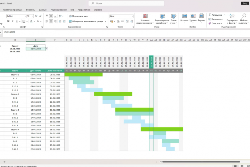
Task: Align text to top of cell
Action: click(x=47, y=16)
